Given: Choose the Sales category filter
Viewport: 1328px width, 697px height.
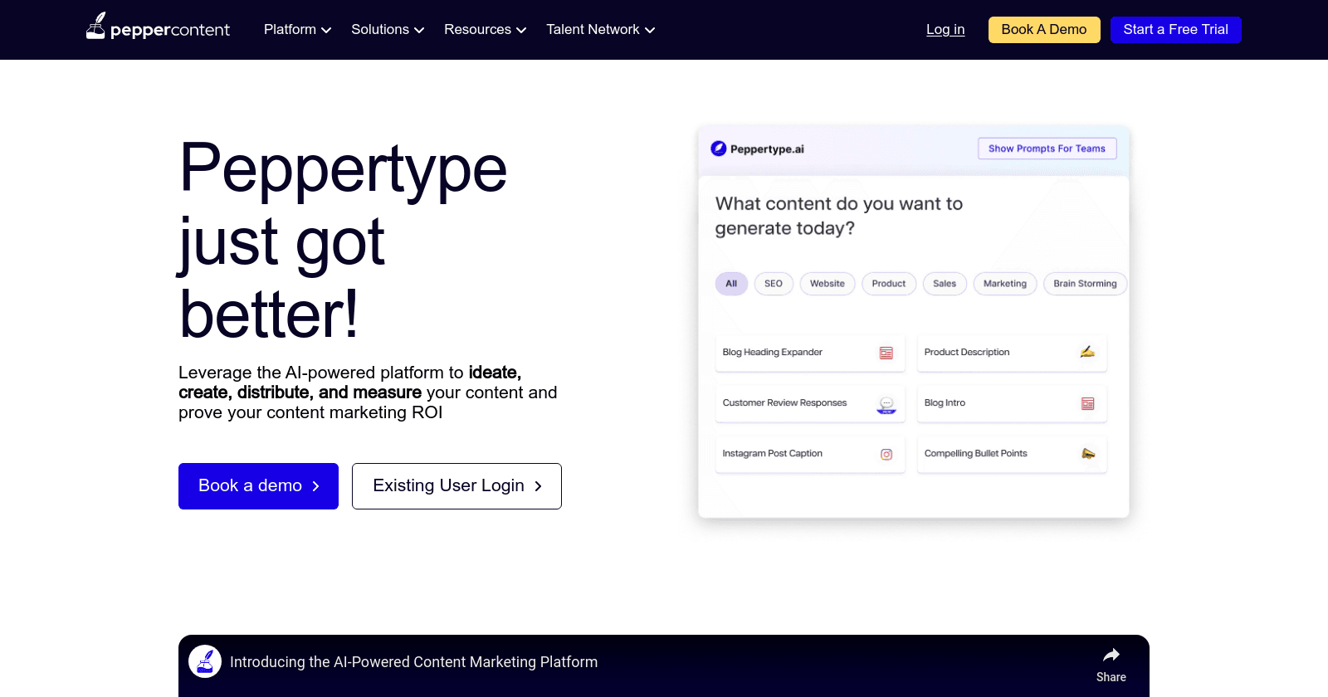Looking at the screenshot, I should coord(945,284).
